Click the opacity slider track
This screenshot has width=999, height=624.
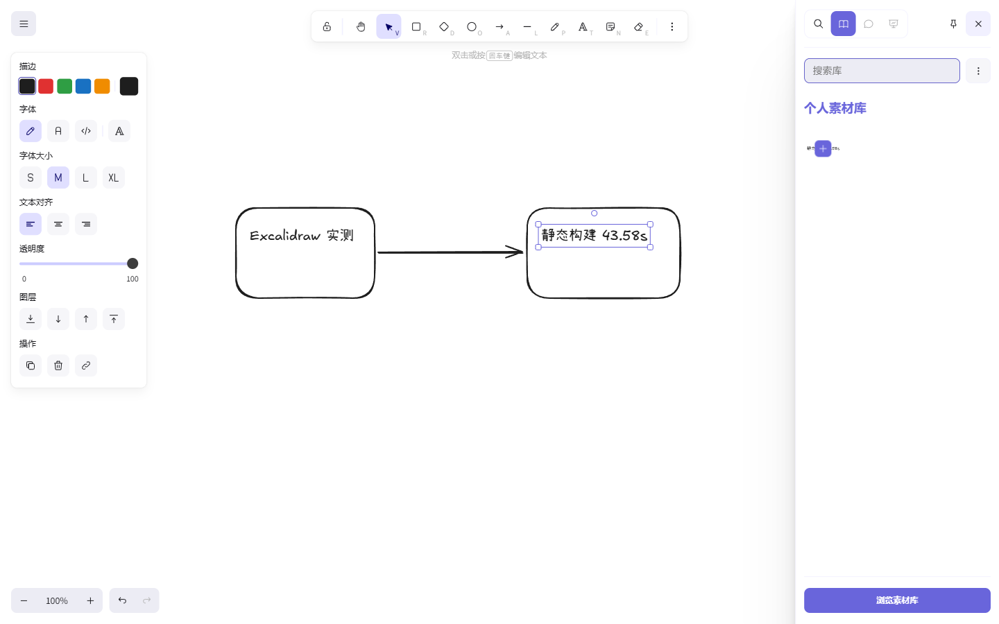coord(78,263)
